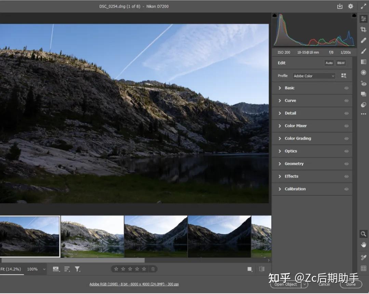Click the Done button
Screen dimensions: 369x294
click(351, 284)
